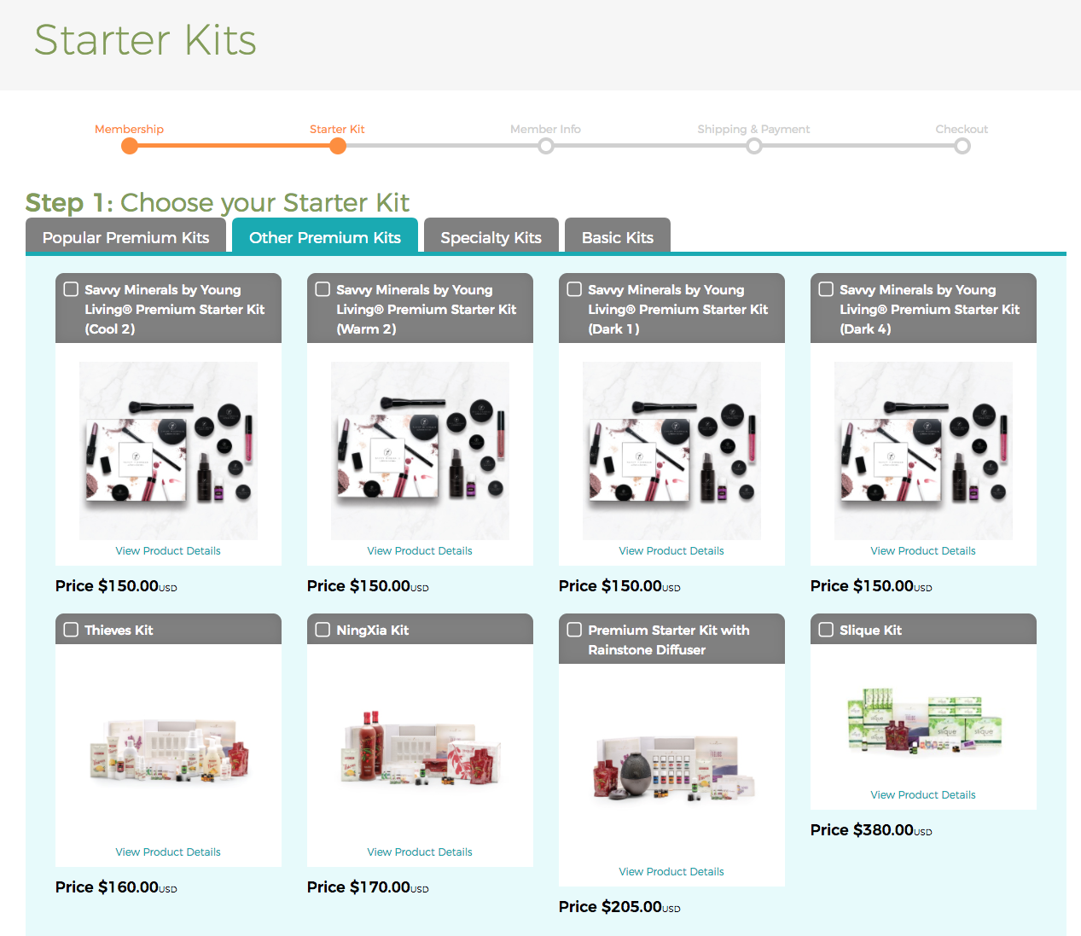Image resolution: width=1081 pixels, height=936 pixels.
Task: Open the Specialty Kits tab
Action: (491, 235)
